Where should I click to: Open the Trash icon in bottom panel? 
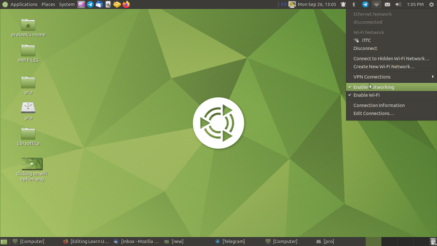coord(433,242)
